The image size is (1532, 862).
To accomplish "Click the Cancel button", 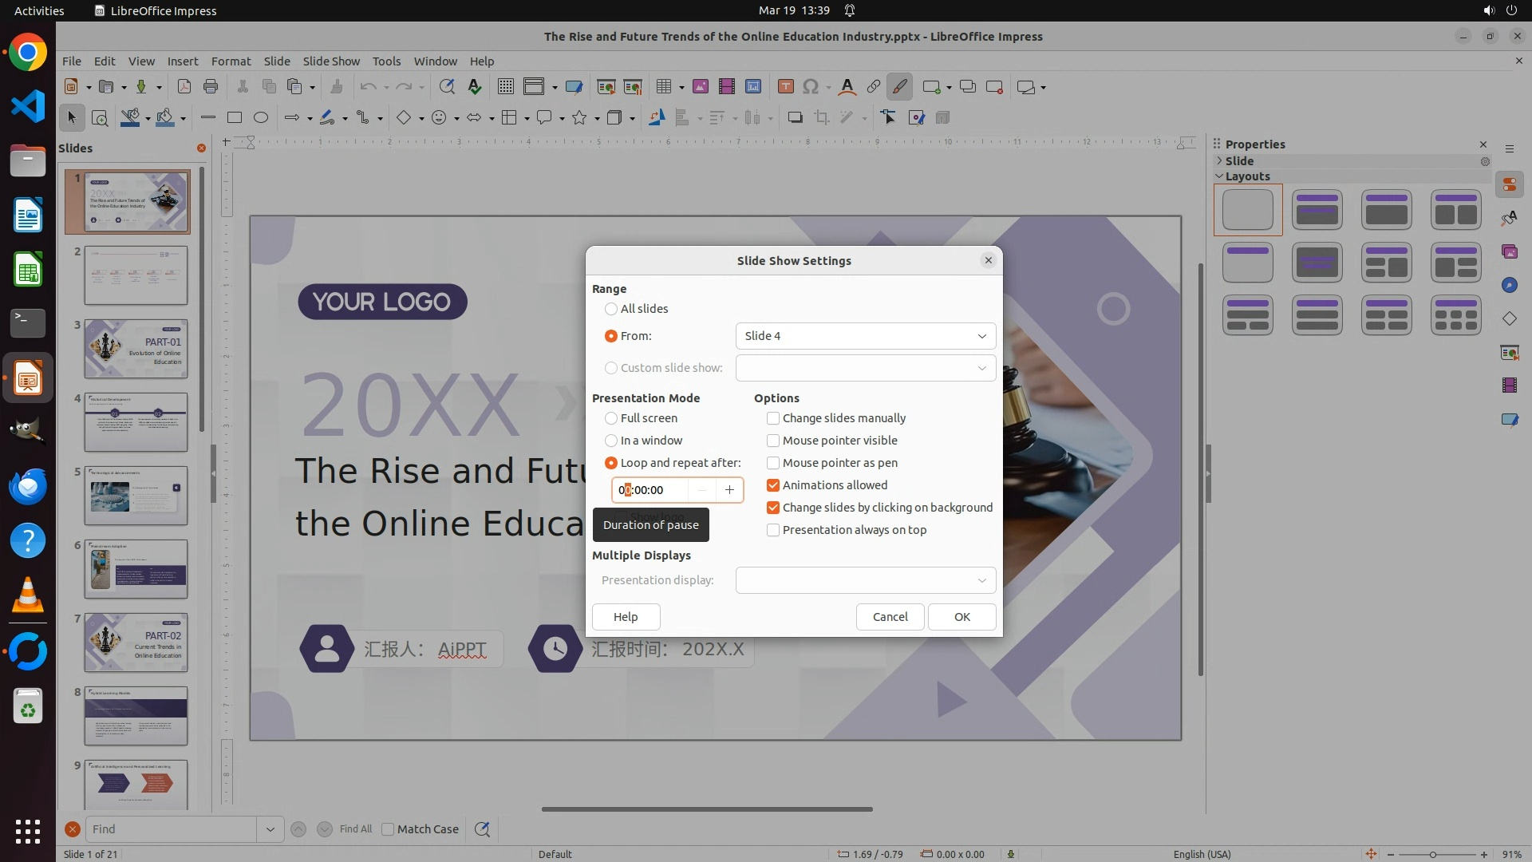I will tap(890, 617).
